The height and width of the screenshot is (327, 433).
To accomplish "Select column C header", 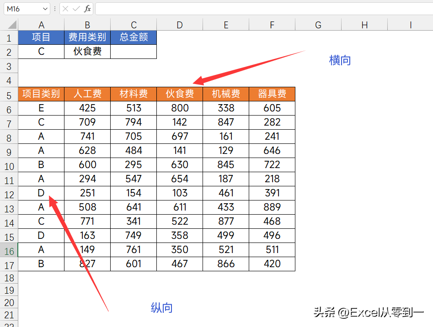I will [134, 25].
